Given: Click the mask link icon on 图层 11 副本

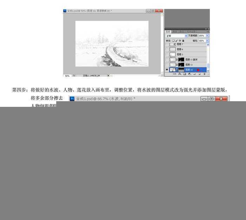Looking at the screenshot, I should [x=177, y=60].
